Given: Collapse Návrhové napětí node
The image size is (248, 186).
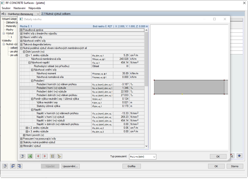Looking at the screenshot, I should pos(29,63).
